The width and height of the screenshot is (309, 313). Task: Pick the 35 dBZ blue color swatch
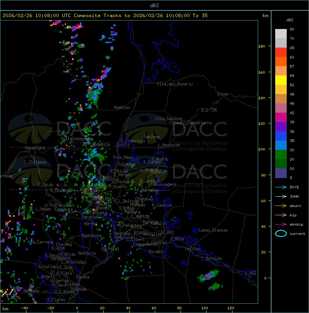click(x=281, y=145)
